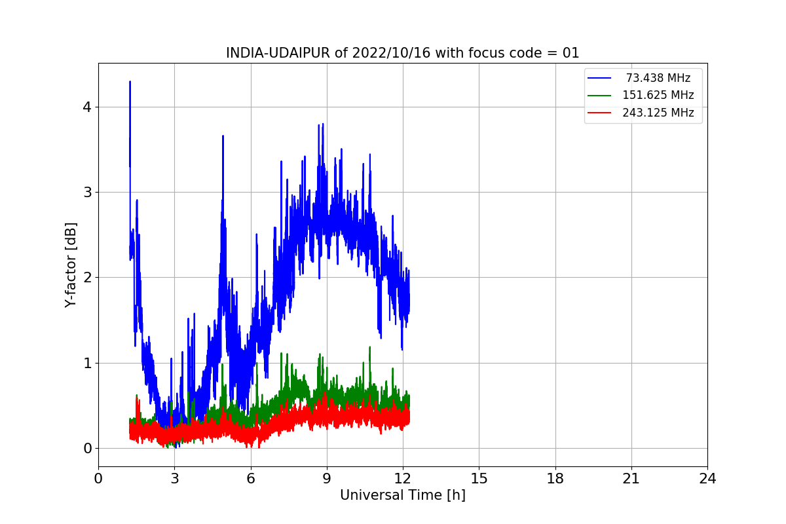Click x-axis tick label 12
The height and width of the screenshot is (524, 786).
click(x=403, y=479)
